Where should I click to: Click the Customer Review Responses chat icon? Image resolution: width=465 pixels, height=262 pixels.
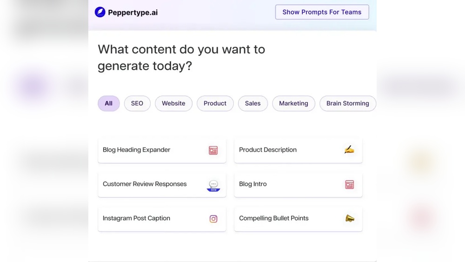pyautogui.click(x=213, y=185)
